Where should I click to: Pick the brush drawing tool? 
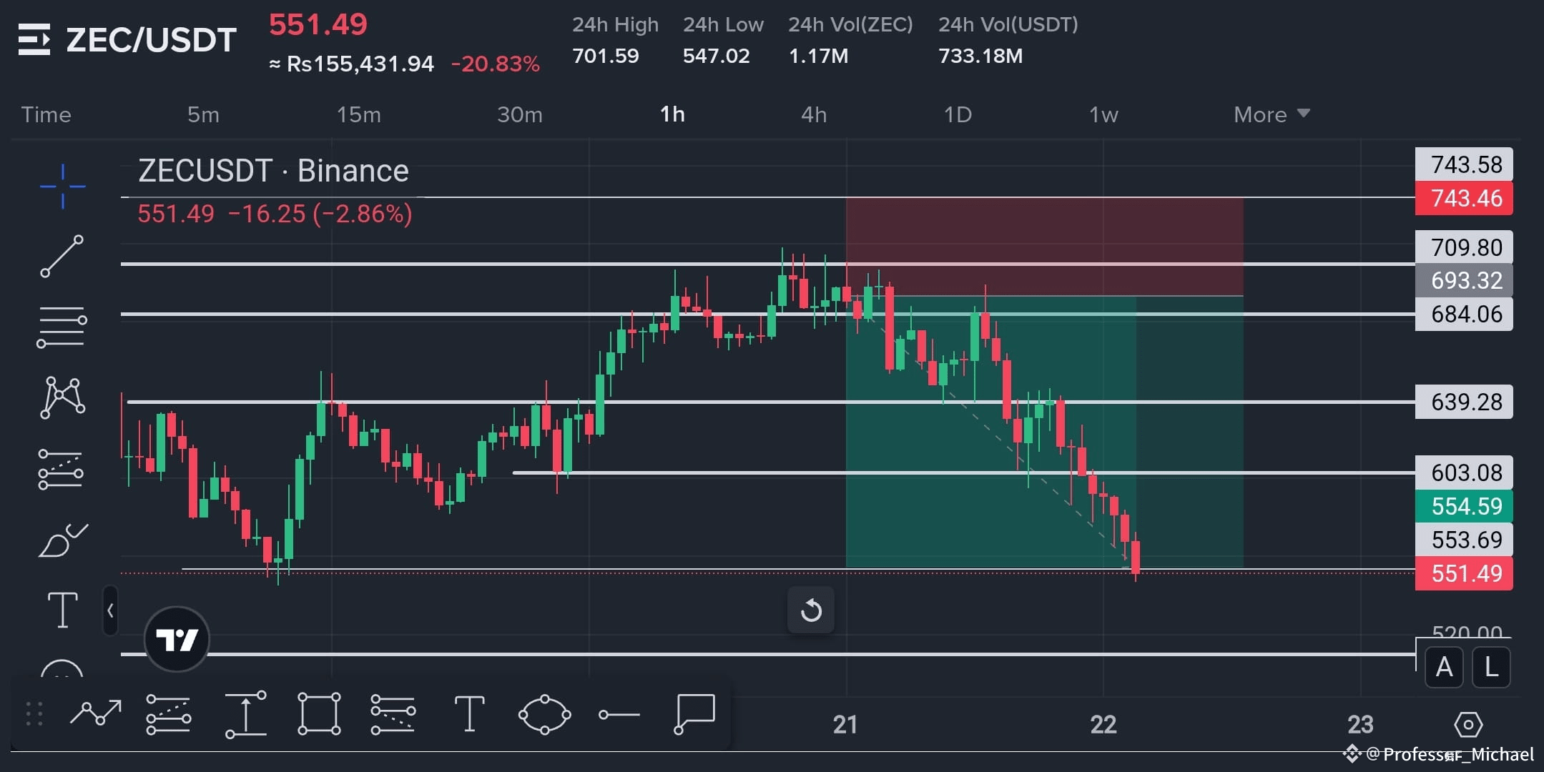(x=63, y=540)
